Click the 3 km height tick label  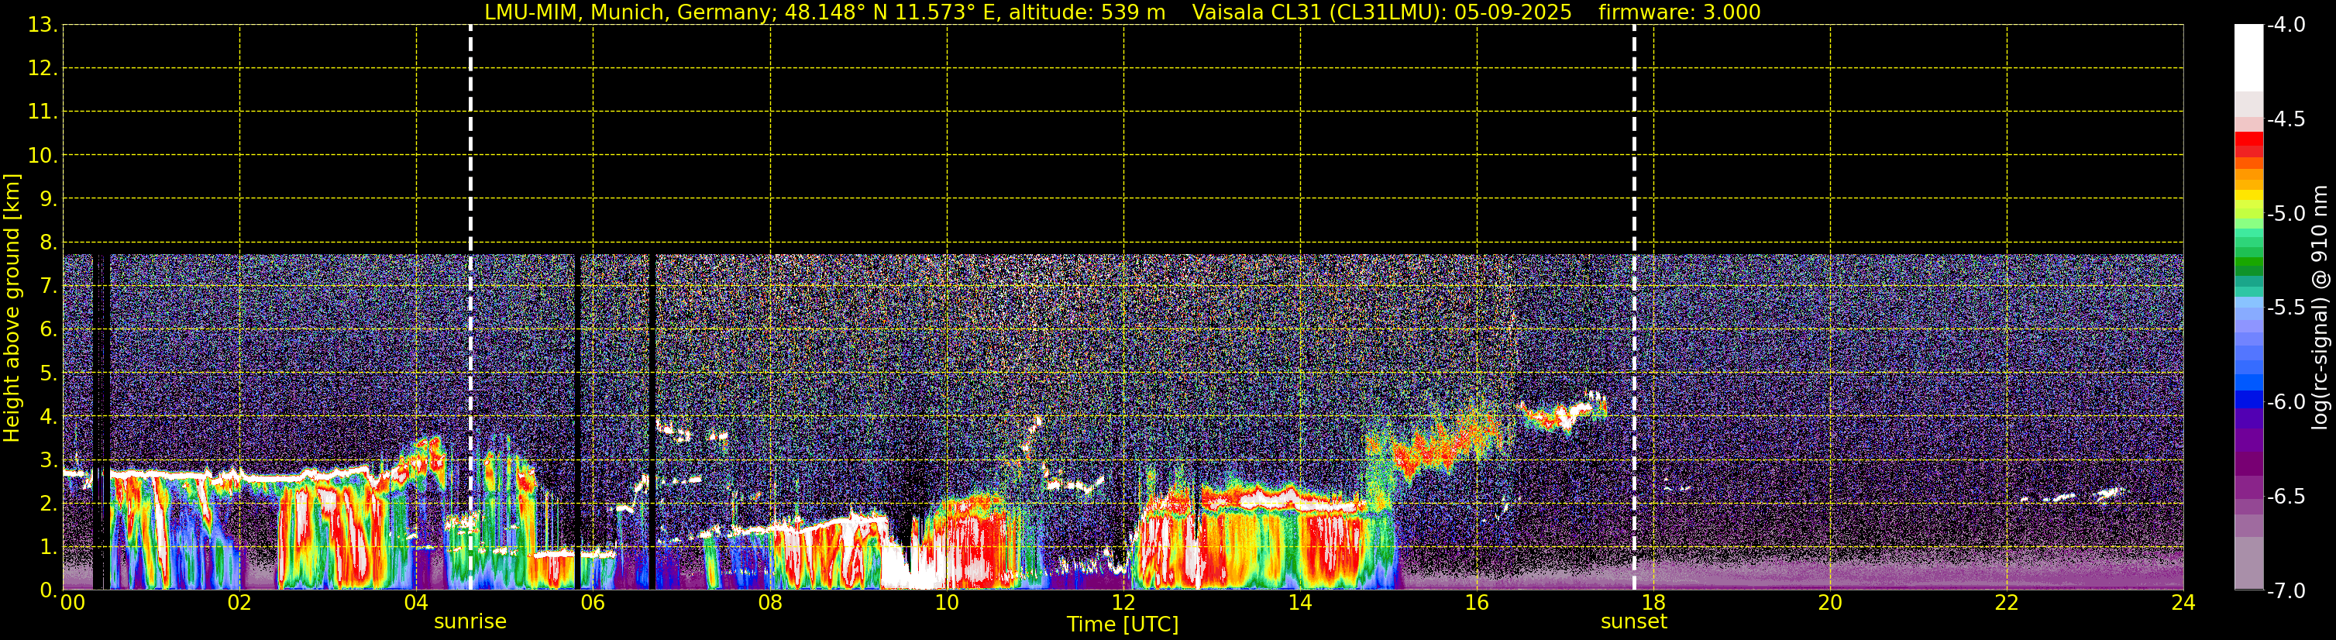pos(47,460)
